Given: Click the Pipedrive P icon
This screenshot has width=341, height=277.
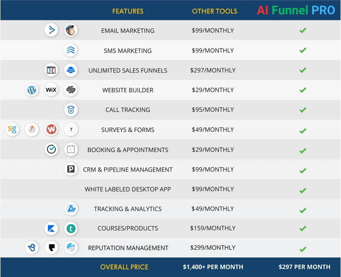Looking at the screenshot, I should point(71,169).
